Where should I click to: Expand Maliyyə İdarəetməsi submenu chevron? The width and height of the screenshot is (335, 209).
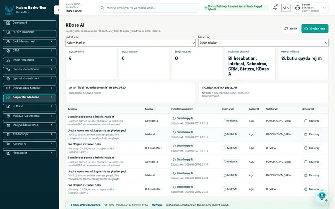(51, 125)
